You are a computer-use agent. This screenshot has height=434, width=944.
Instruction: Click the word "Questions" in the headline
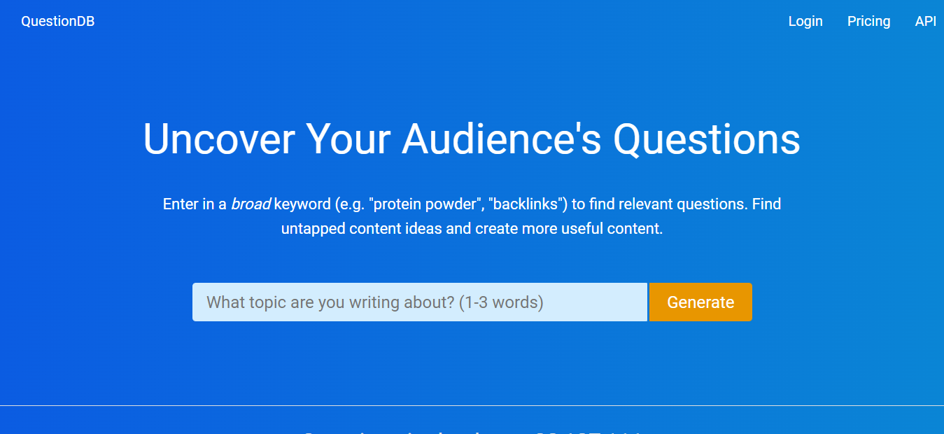click(706, 139)
